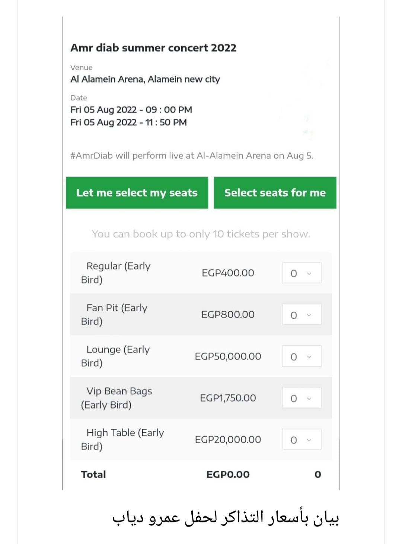This screenshot has height=544, width=402.
Task: Open the Lounge (Early Bird) quantity selector
Action: coord(301,356)
